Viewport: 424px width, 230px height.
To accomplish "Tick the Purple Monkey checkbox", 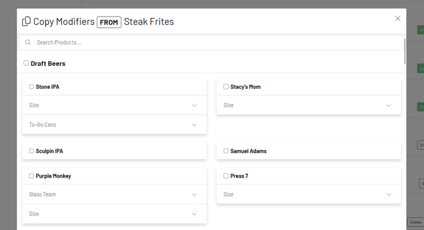I will tap(31, 176).
